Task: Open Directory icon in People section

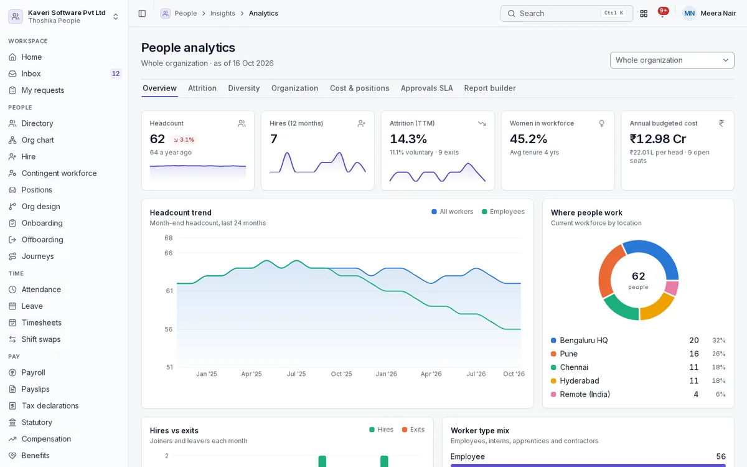Action: pyautogui.click(x=12, y=123)
